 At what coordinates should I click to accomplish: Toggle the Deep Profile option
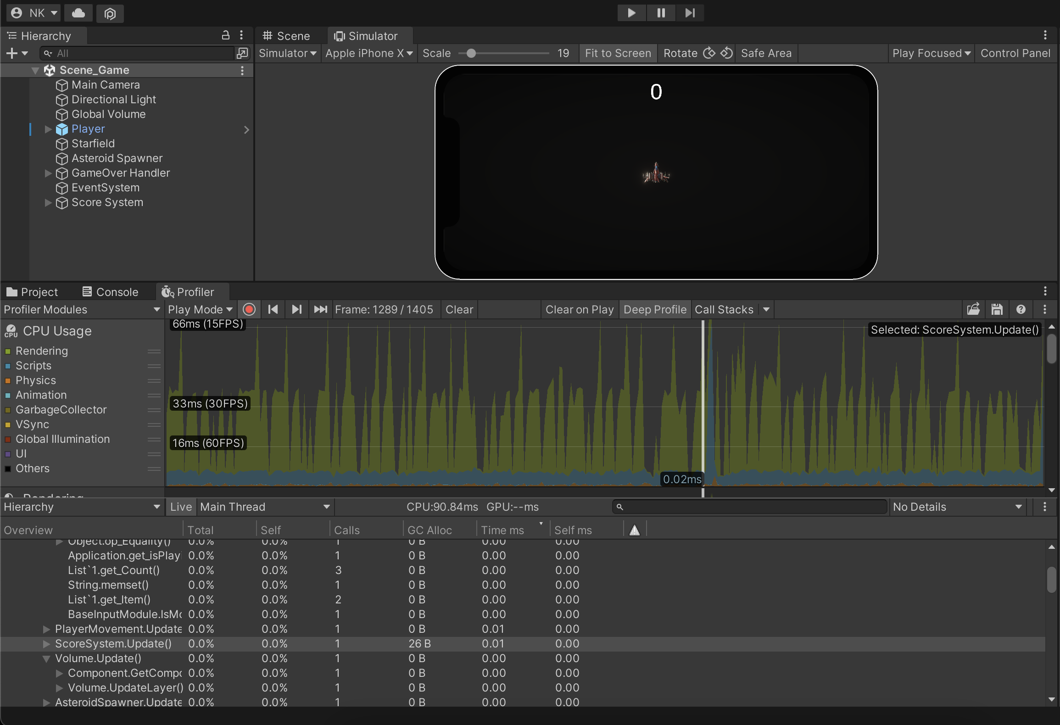(x=655, y=309)
